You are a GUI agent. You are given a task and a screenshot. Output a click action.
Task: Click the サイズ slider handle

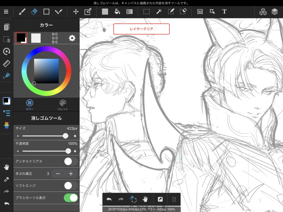65,136
